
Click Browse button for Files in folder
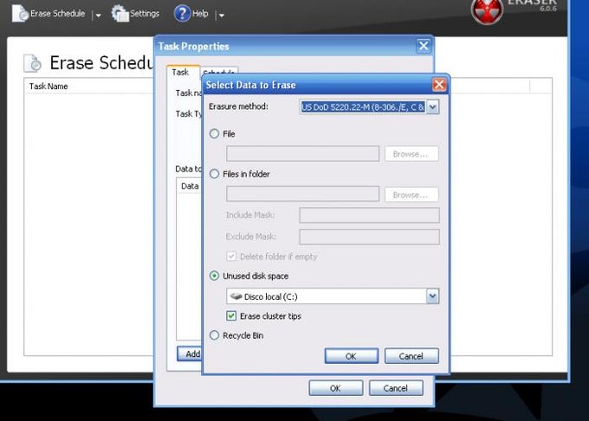pos(411,195)
